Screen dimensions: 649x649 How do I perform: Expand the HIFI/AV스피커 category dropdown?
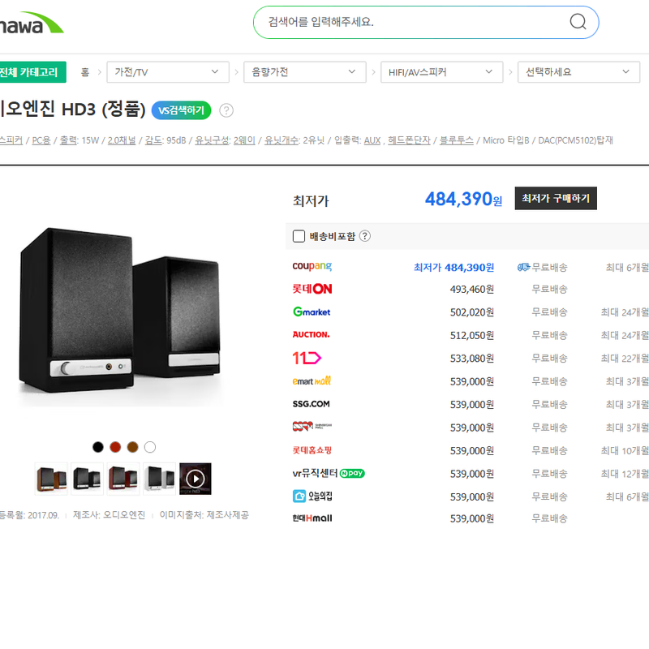click(441, 72)
